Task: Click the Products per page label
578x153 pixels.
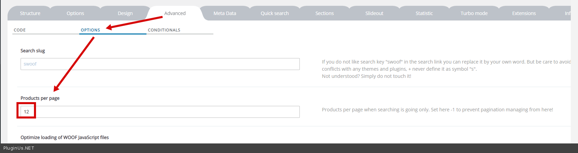Action: [40, 98]
